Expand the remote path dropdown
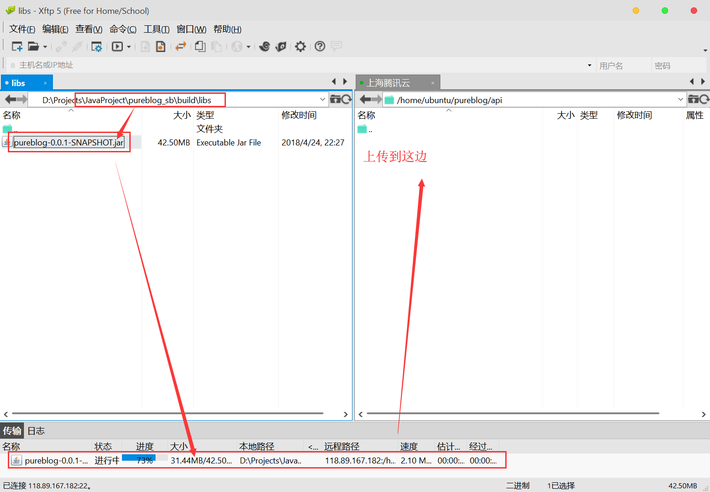Screen dimensions: 710x492 click(x=680, y=99)
